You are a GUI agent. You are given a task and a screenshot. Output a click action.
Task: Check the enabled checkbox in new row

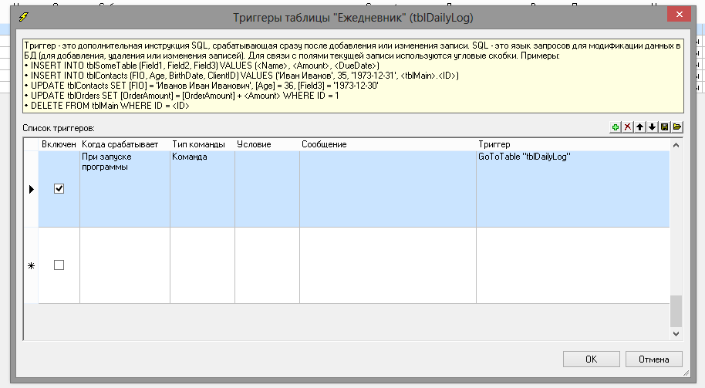coord(59,265)
